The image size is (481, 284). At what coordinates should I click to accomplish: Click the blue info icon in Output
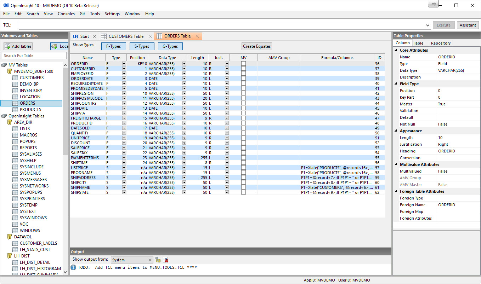pos(74,267)
